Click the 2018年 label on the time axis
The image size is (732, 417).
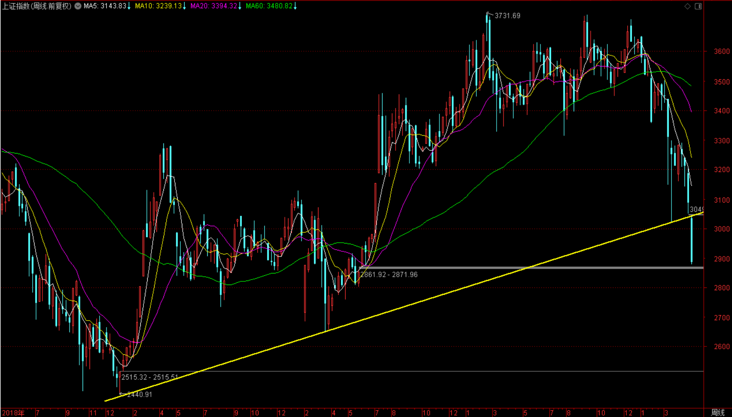pos(13,412)
